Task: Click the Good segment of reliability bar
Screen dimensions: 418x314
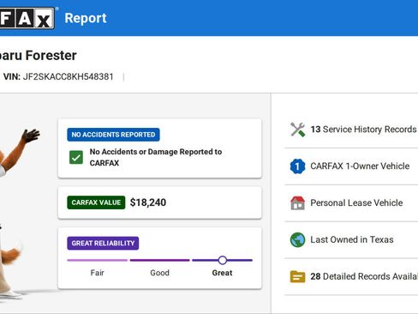Action: (x=159, y=260)
